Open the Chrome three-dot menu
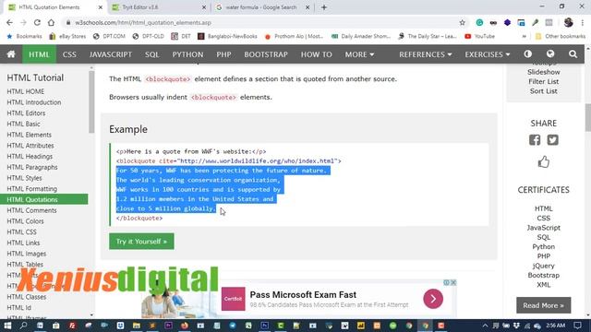Image resolution: width=591 pixels, height=332 pixels. [x=583, y=22]
